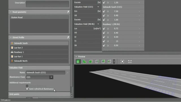Click the TI value 15
This screenshot has width=181, height=102.
pos(117,41)
